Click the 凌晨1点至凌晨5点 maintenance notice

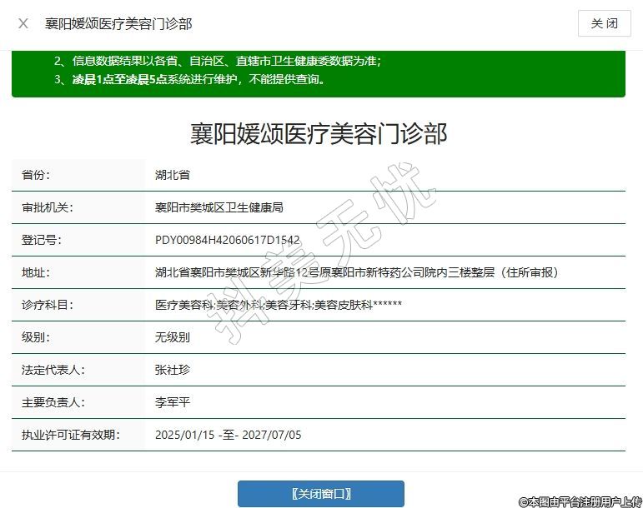pyautogui.click(x=194, y=80)
